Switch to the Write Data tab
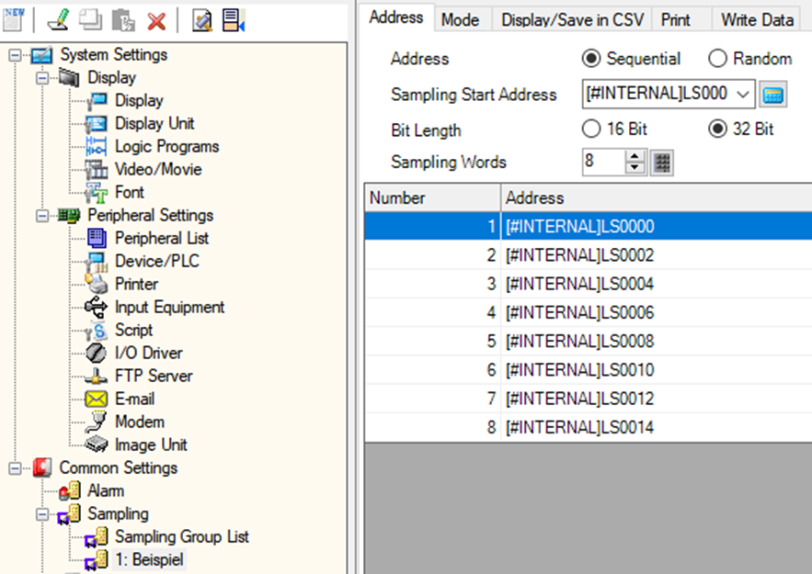 click(757, 19)
